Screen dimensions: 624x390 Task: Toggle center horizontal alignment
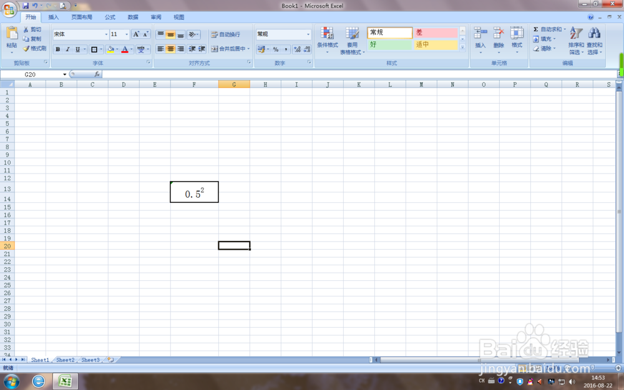[170, 49]
